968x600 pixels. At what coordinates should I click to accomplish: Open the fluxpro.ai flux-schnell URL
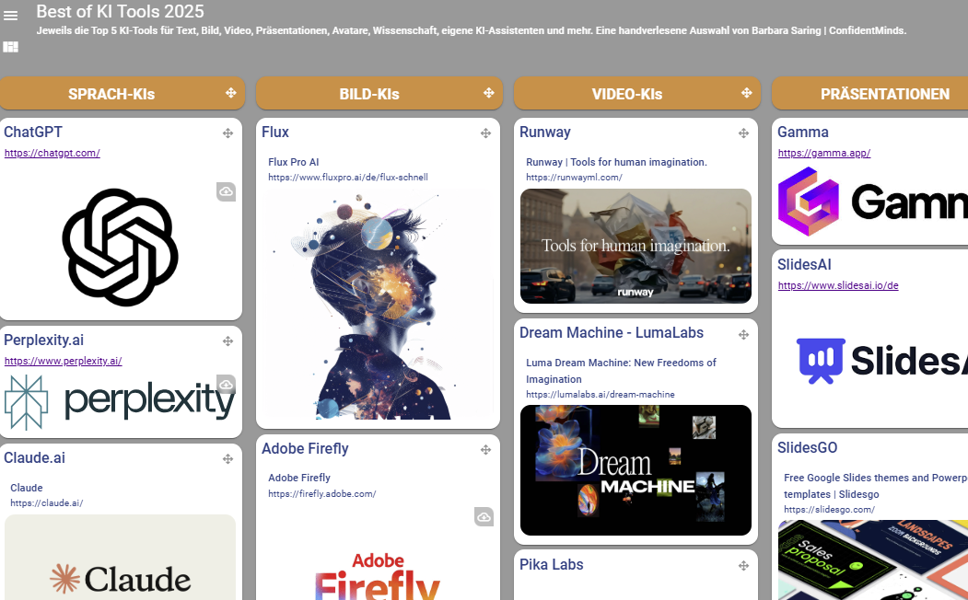pos(347,177)
